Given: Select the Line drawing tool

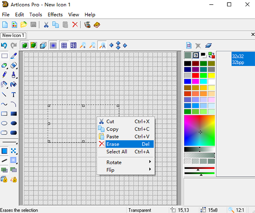Looking at the screenshot, I should pyautogui.click(x=4, y=94).
